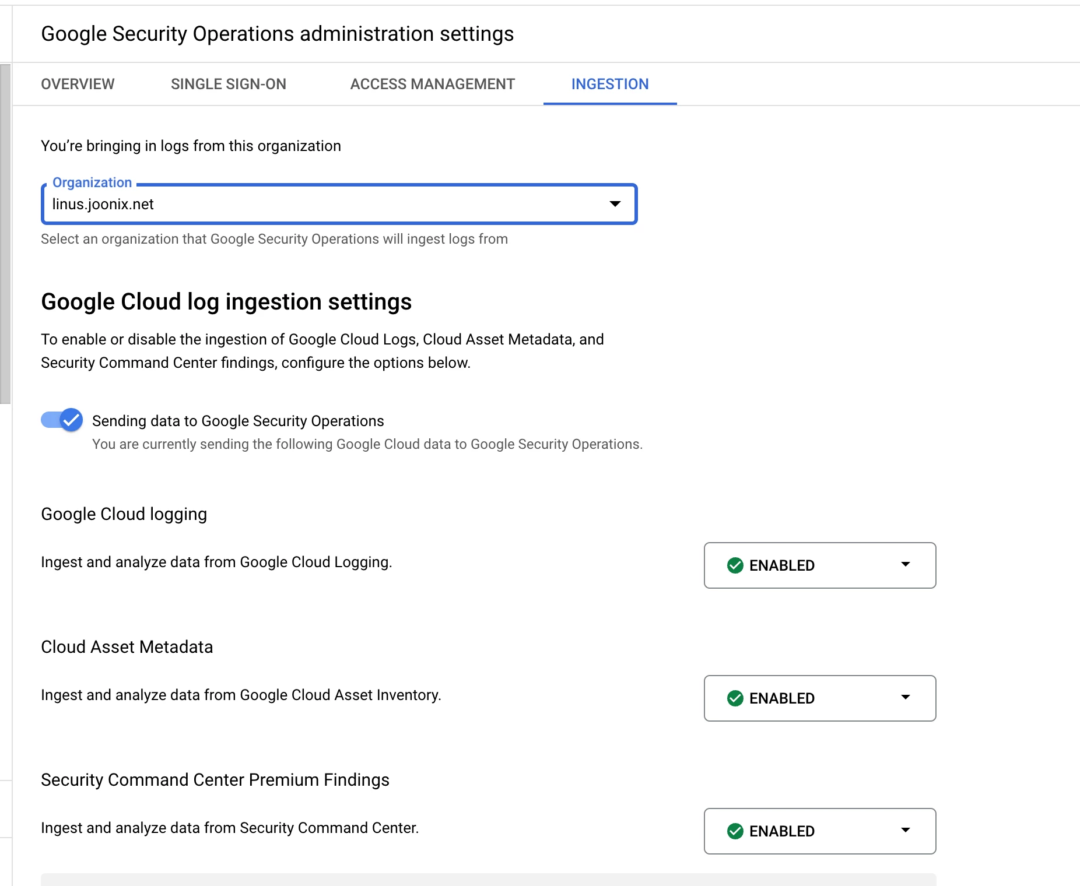1080x886 pixels.
Task: Click the 'Sending data to Google Security Operations' label
Action: pyautogui.click(x=238, y=421)
